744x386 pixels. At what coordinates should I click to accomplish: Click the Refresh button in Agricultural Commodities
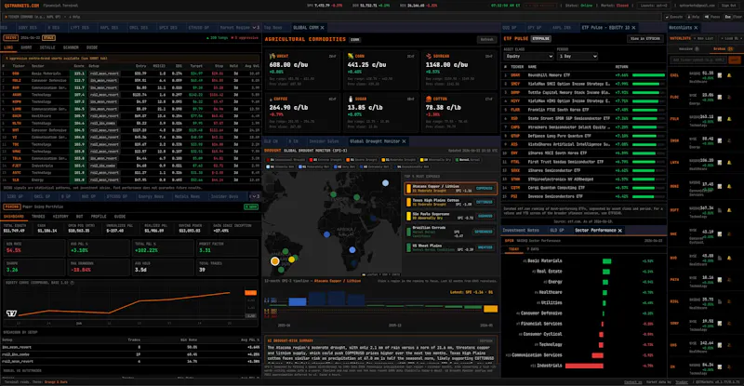pos(486,40)
